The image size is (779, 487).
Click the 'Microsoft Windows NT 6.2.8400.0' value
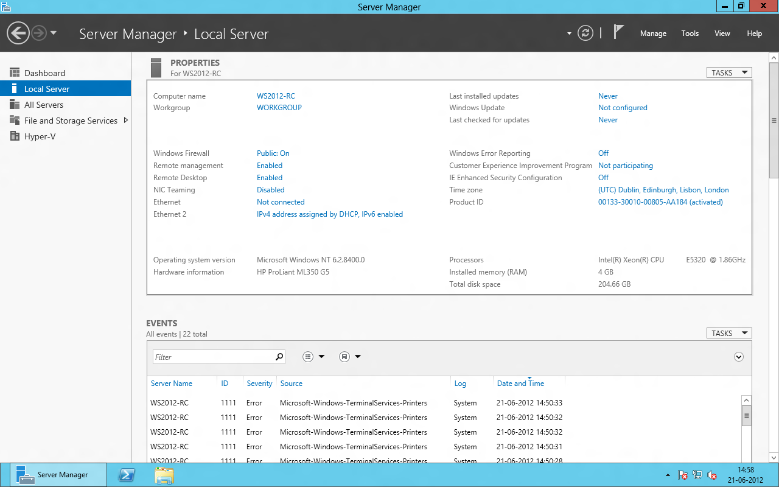pos(311,260)
